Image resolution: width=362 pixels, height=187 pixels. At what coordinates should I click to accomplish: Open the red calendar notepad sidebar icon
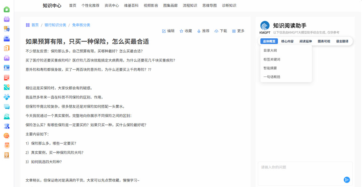pos(7,78)
